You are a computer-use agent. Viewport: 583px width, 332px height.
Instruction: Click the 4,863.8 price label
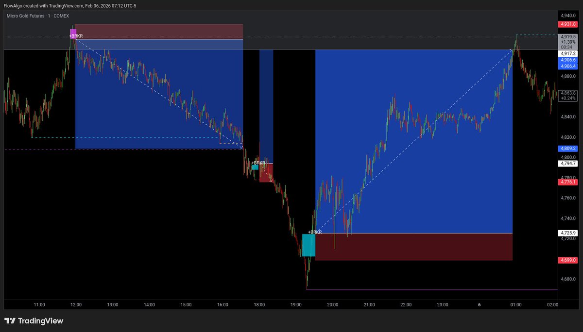coord(567,93)
